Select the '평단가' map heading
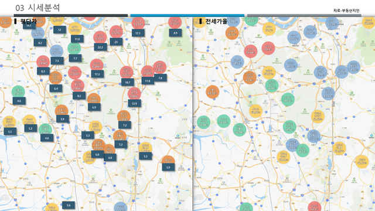The width and height of the screenshot is (375, 211). click(x=28, y=21)
